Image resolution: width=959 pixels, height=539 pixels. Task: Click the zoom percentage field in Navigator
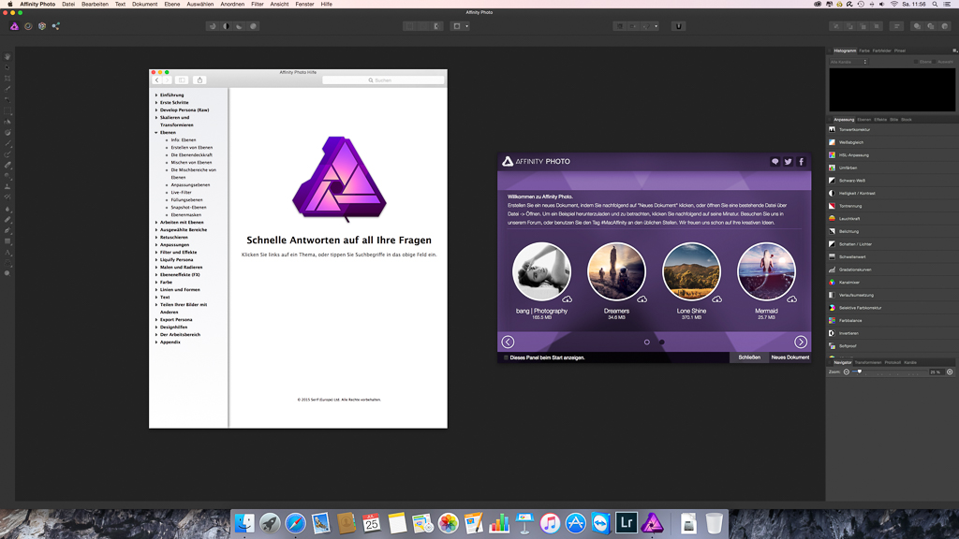[x=936, y=371]
